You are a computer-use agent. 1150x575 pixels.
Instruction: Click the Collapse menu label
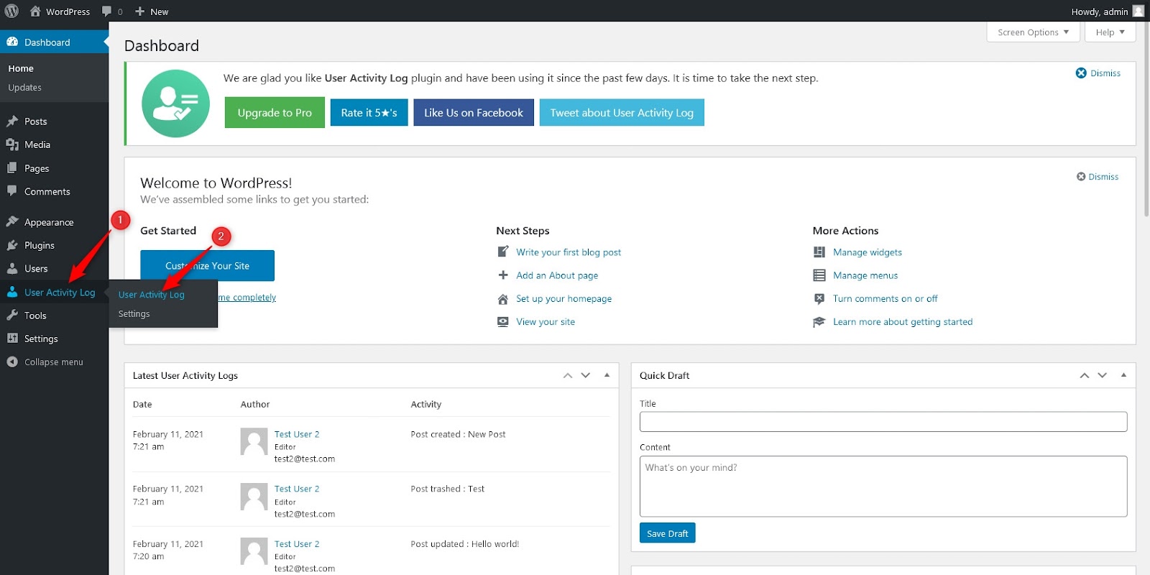coord(53,362)
